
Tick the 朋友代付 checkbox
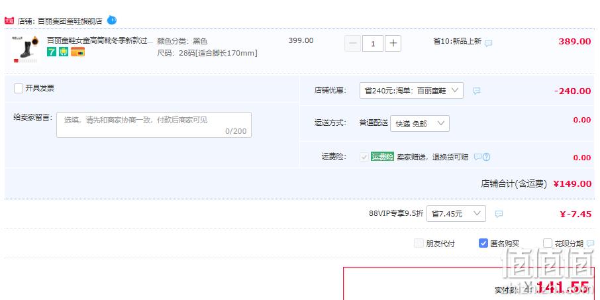(419, 243)
